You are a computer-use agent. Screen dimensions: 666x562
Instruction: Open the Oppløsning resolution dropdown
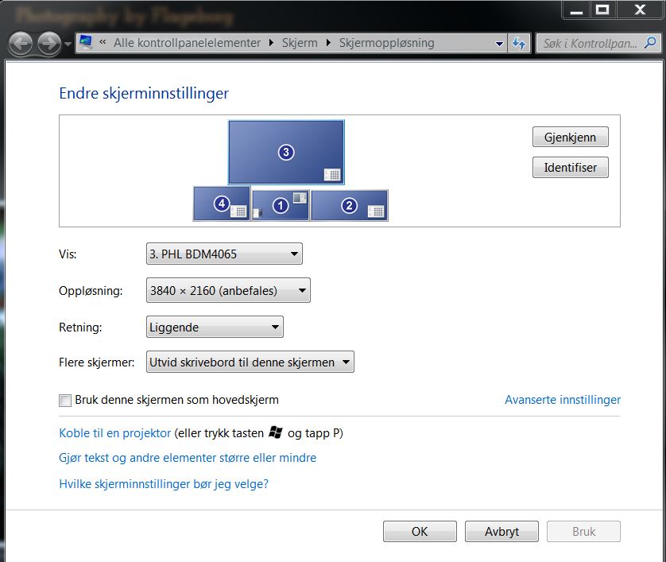pos(228,291)
